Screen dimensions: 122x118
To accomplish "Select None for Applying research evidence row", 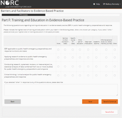I will coord(58,58).
